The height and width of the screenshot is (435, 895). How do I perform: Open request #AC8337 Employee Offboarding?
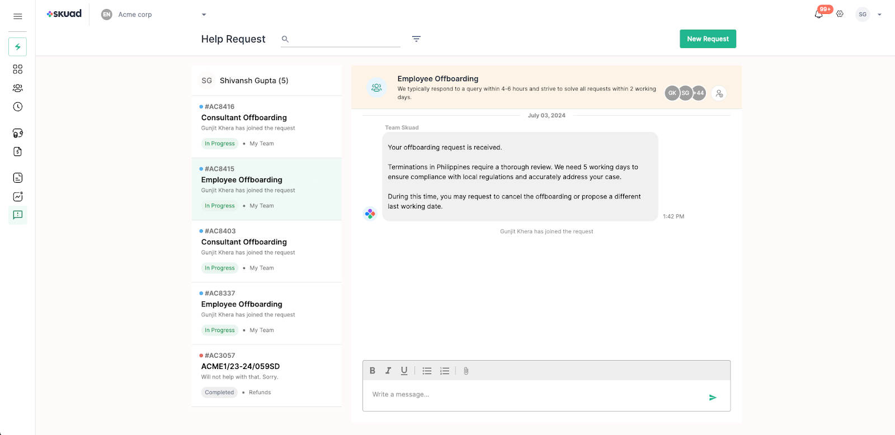(x=267, y=313)
